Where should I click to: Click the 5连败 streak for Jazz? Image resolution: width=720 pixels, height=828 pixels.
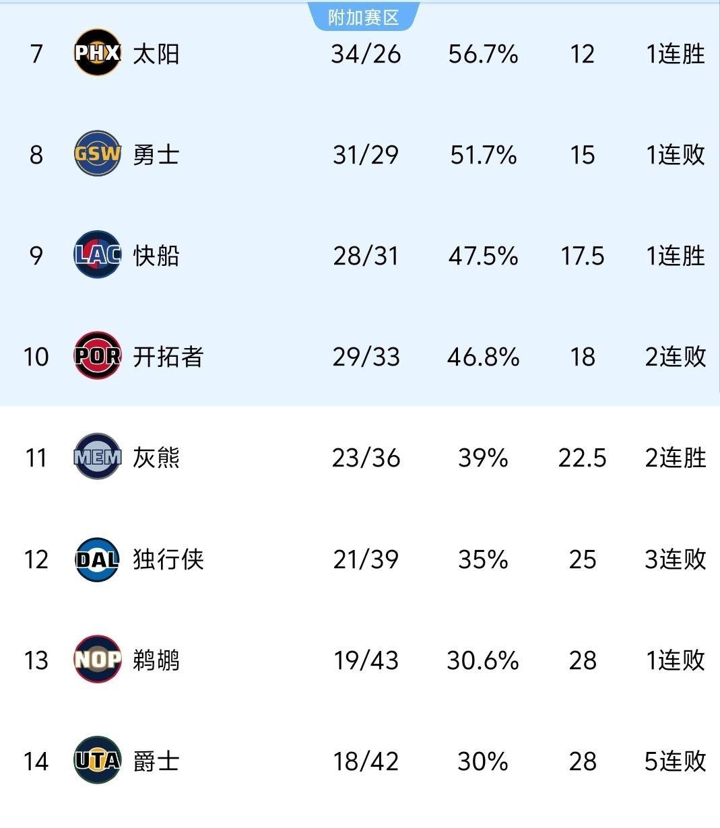click(675, 761)
